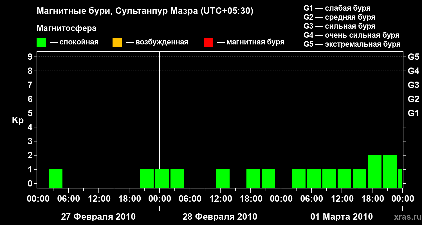Click the «28 Февраля 2010» date label

coord(220,217)
